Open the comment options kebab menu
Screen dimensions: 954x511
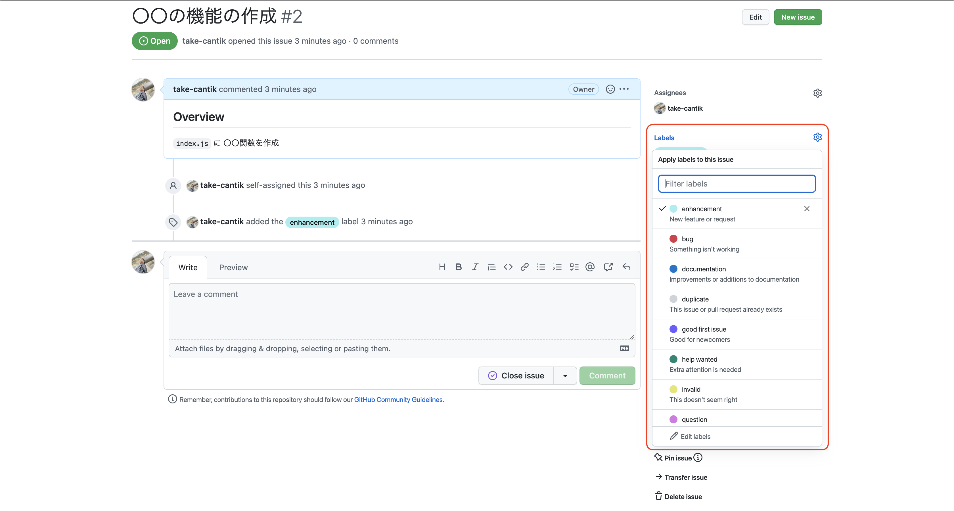(x=624, y=89)
